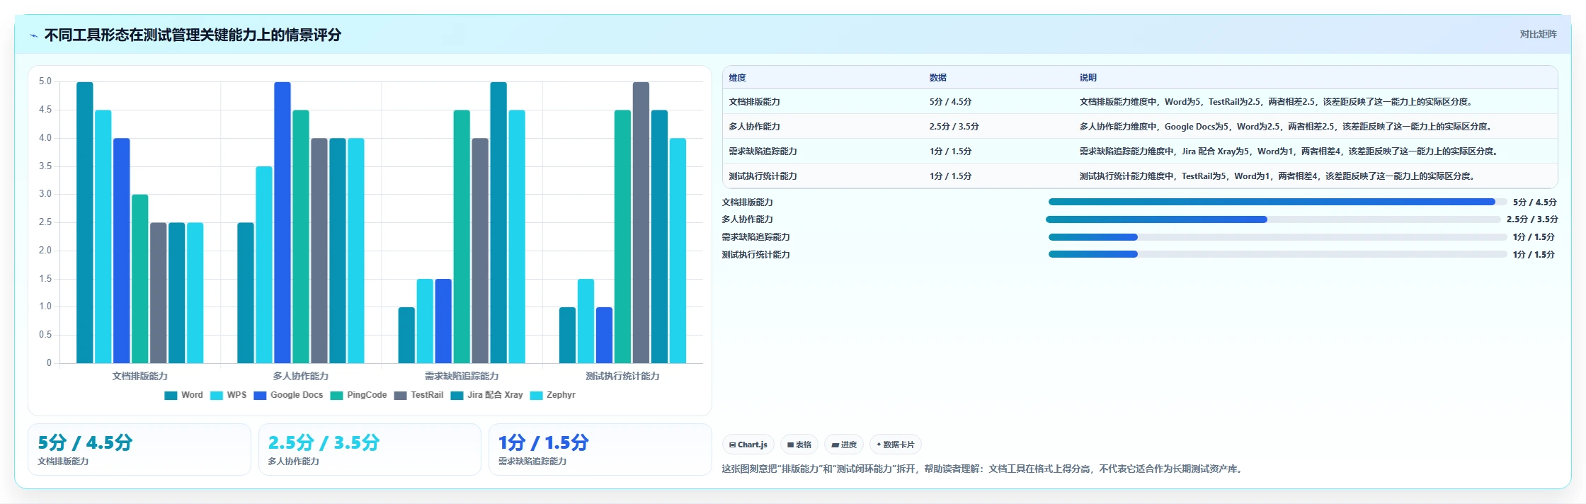Toggle Word series in chart legend
The height and width of the screenshot is (504, 1586).
[x=183, y=395]
